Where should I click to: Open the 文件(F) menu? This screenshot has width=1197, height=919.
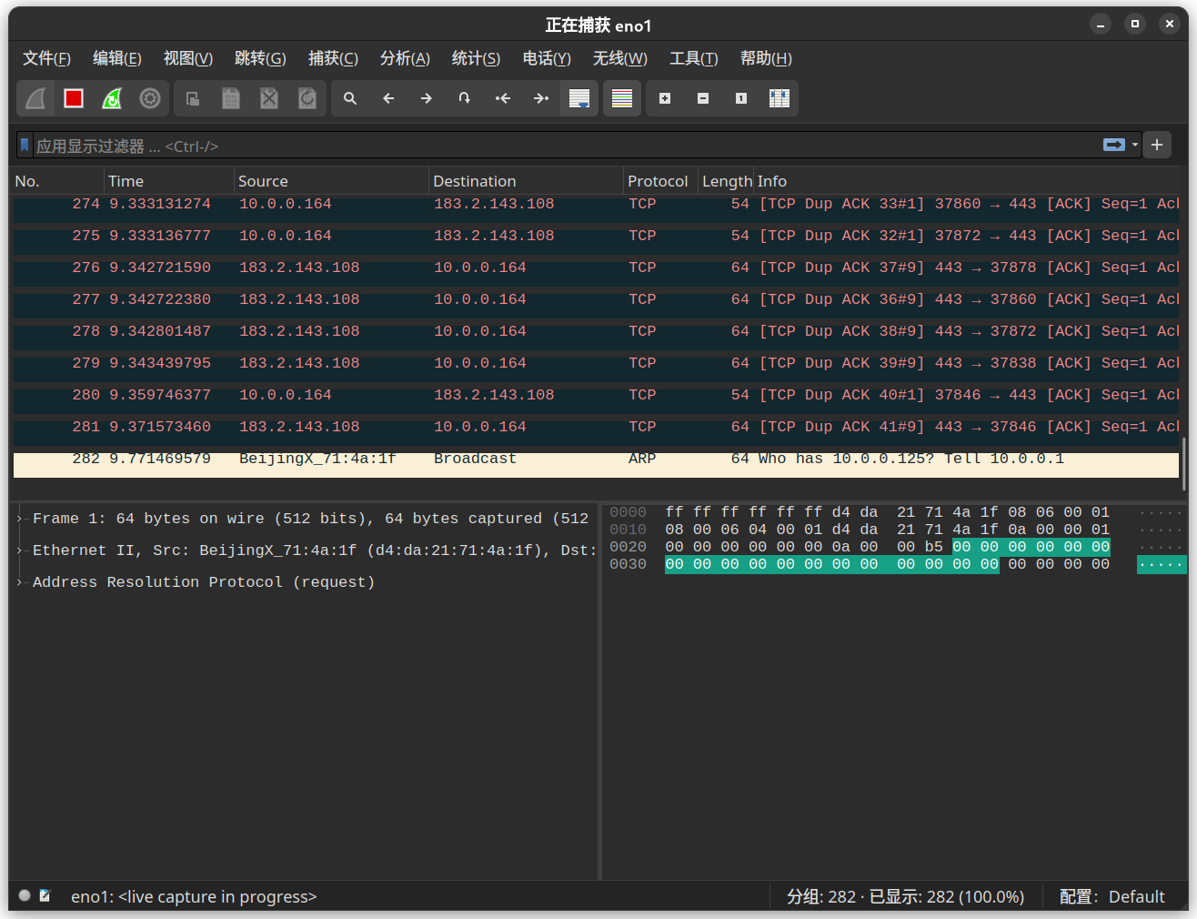coord(46,58)
